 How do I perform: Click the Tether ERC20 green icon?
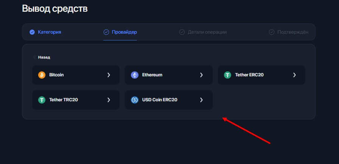pyautogui.click(x=227, y=75)
